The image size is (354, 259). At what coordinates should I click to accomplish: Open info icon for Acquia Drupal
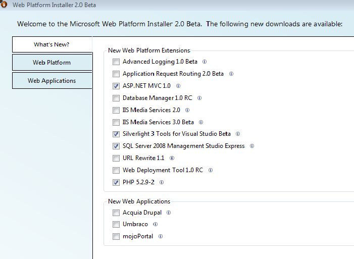169,213
